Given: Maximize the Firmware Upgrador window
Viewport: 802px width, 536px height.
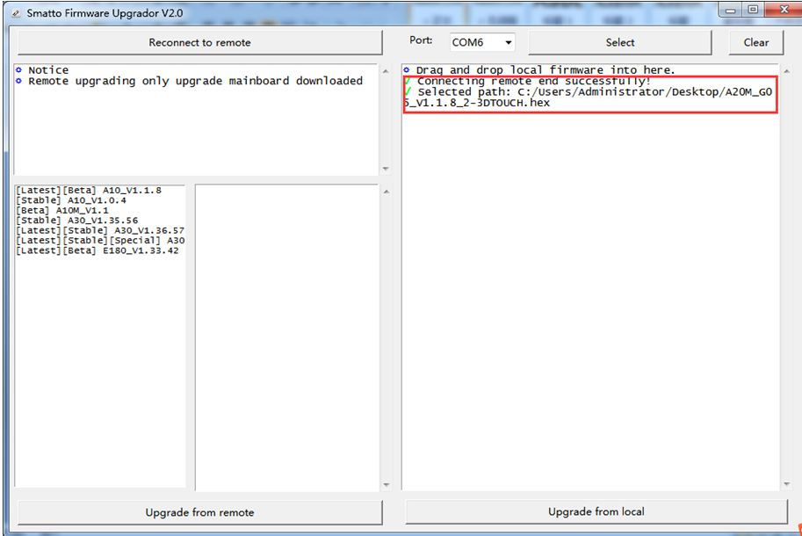Looking at the screenshot, I should 753,10.
